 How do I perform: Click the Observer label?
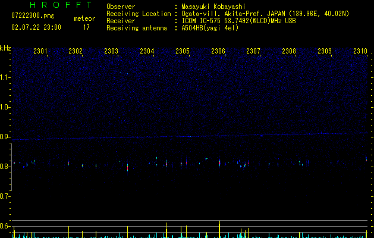(x=121, y=7)
